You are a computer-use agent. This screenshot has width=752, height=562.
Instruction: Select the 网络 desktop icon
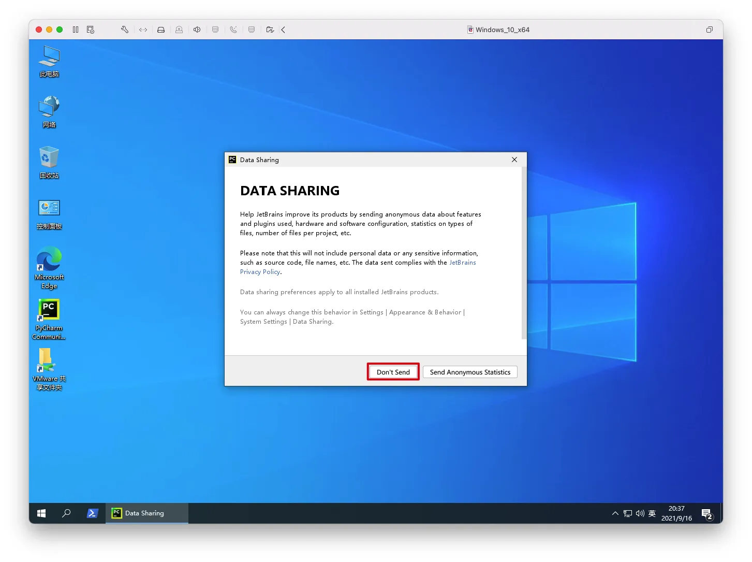click(49, 112)
